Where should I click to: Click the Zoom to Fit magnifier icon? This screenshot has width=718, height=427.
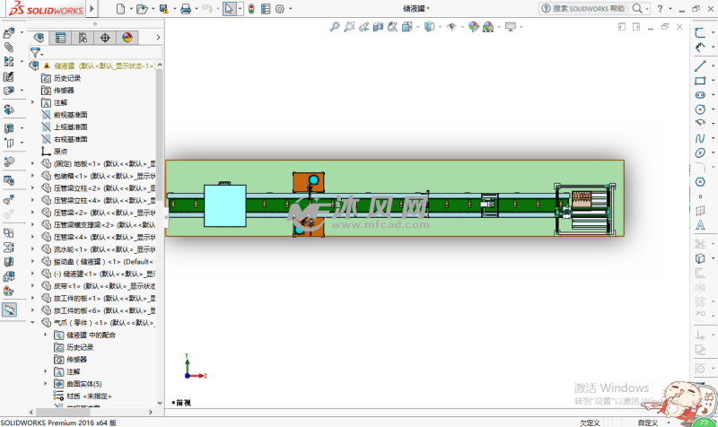coord(336,27)
